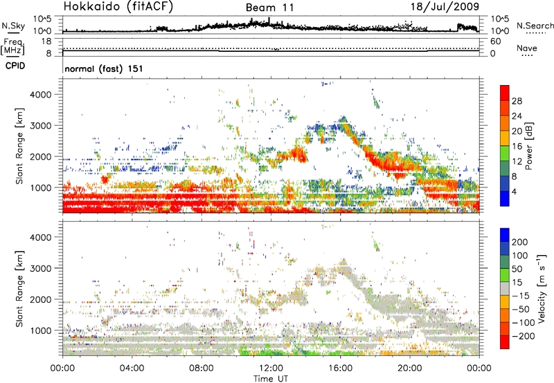Image resolution: width=554 pixels, height=383 pixels.
Task: Click the N.Search dotted legend line
Action: tap(536, 32)
